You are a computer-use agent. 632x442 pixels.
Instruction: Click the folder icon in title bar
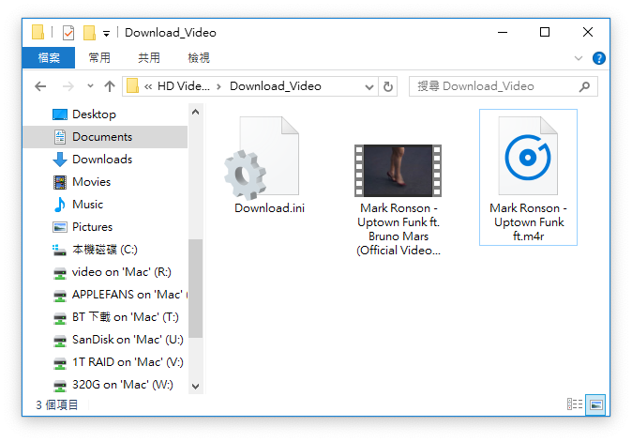38,32
